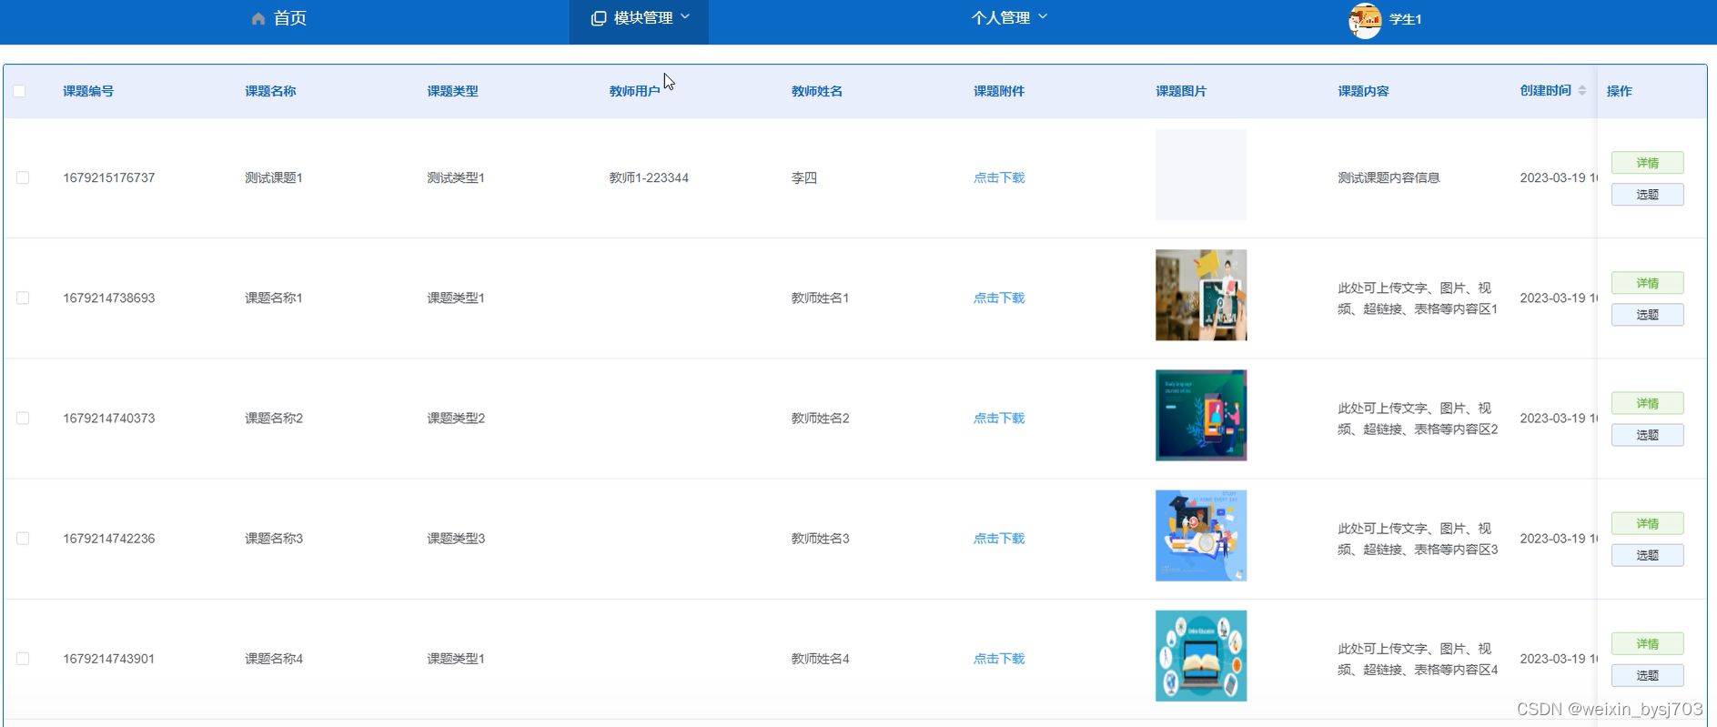Screen dimensions: 1717x727
Task: Select the cell 1679214743901
Action: click(109, 658)
